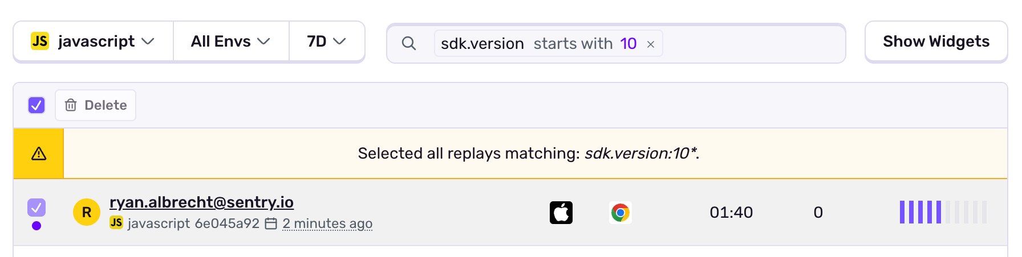Click the Chrome browser icon in replay row
This screenshot has height=257, width=1022.
(620, 213)
